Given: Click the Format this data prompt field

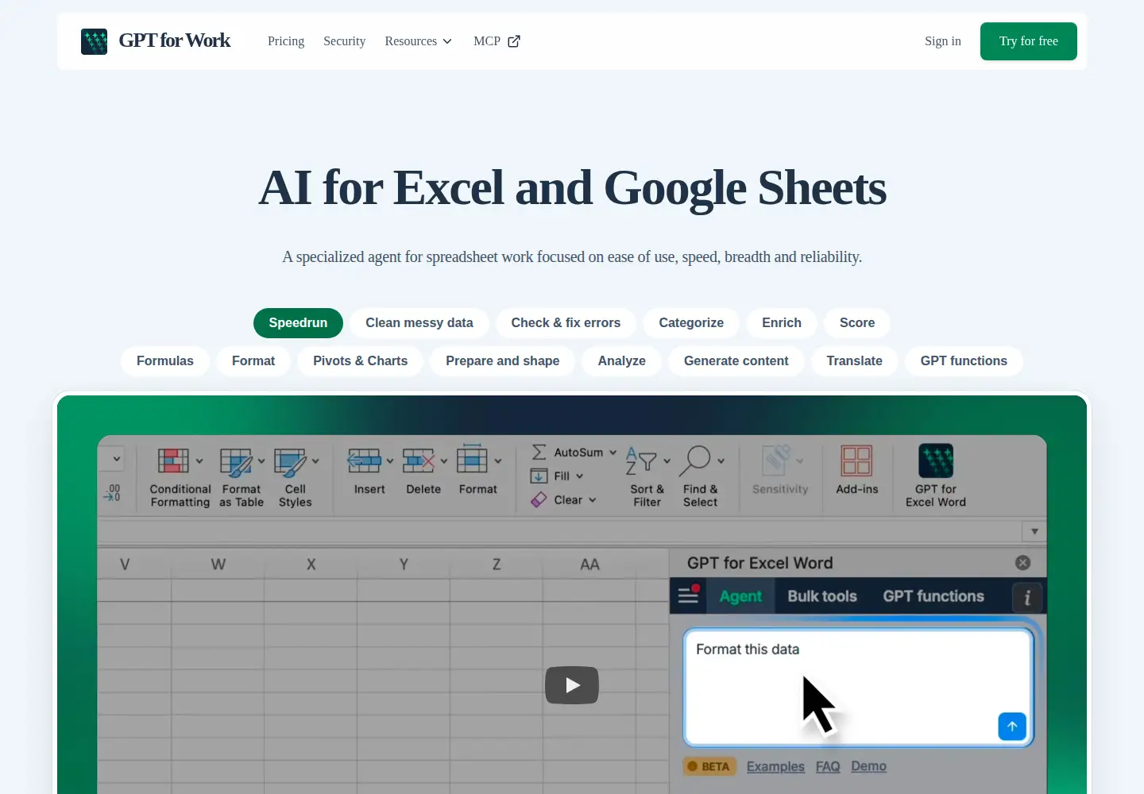Looking at the screenshot, I should 858,688.
